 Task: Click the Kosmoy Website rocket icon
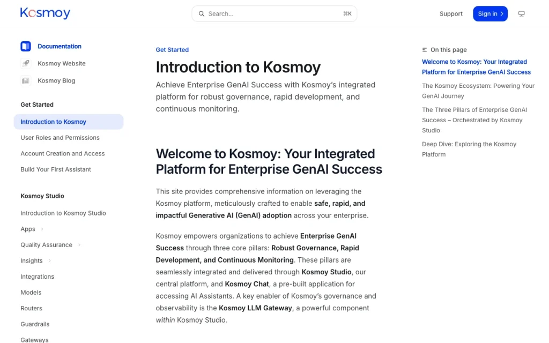tap(26, 63)
